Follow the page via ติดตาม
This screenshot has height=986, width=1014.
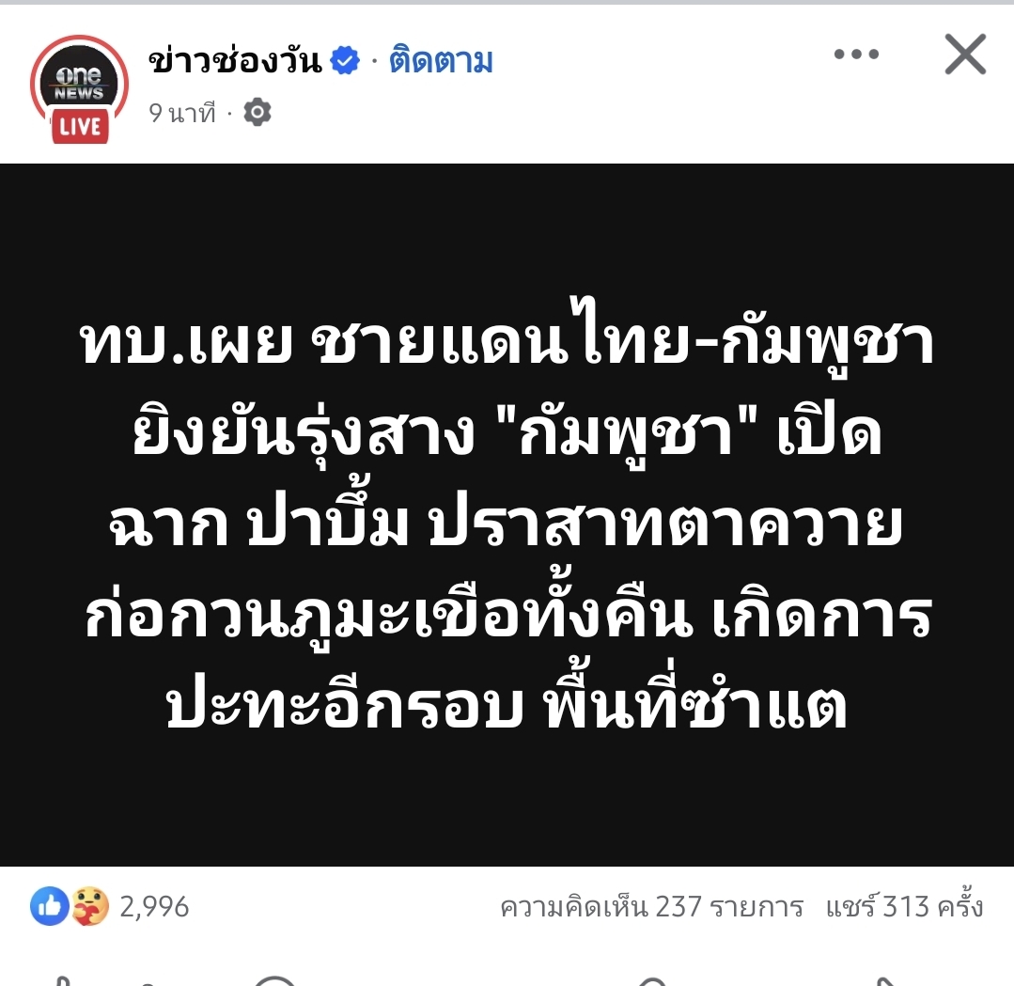441,61
